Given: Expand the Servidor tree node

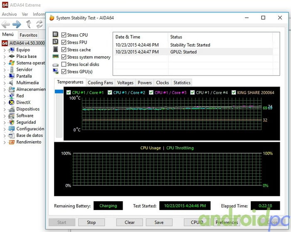Looking at the screenshot, I should click(5, 70).
